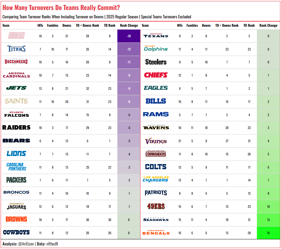Click the Saints logo
Image resolution: width=281 pixels, height=249 pixels.
tap(16, 101)
